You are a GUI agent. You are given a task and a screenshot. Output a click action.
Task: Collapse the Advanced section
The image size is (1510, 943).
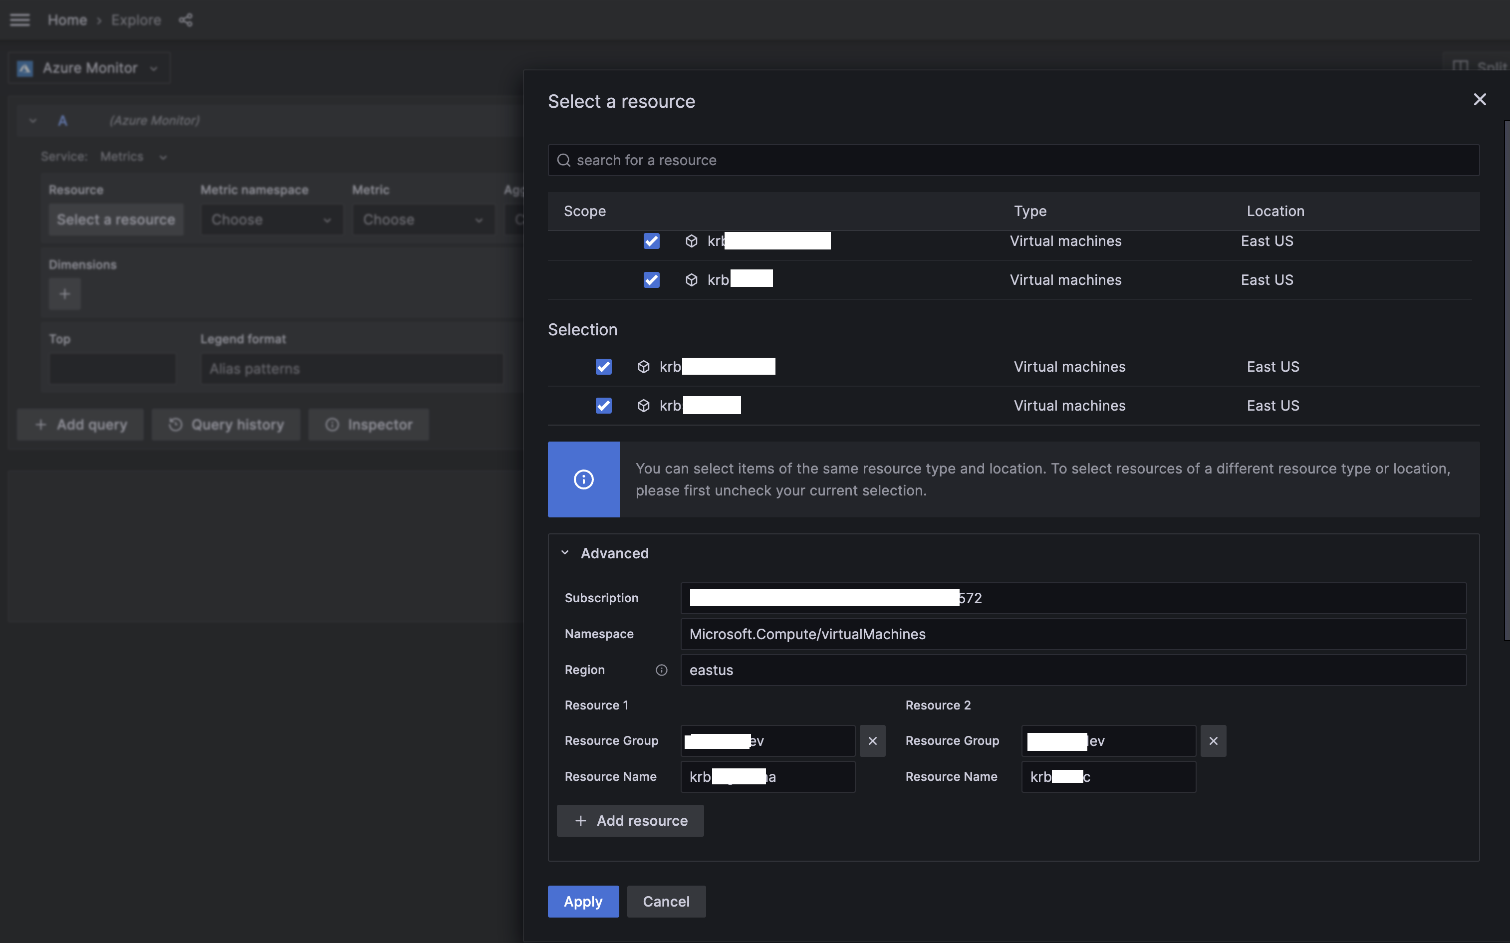pyautogui.click(x=565, y=553)
